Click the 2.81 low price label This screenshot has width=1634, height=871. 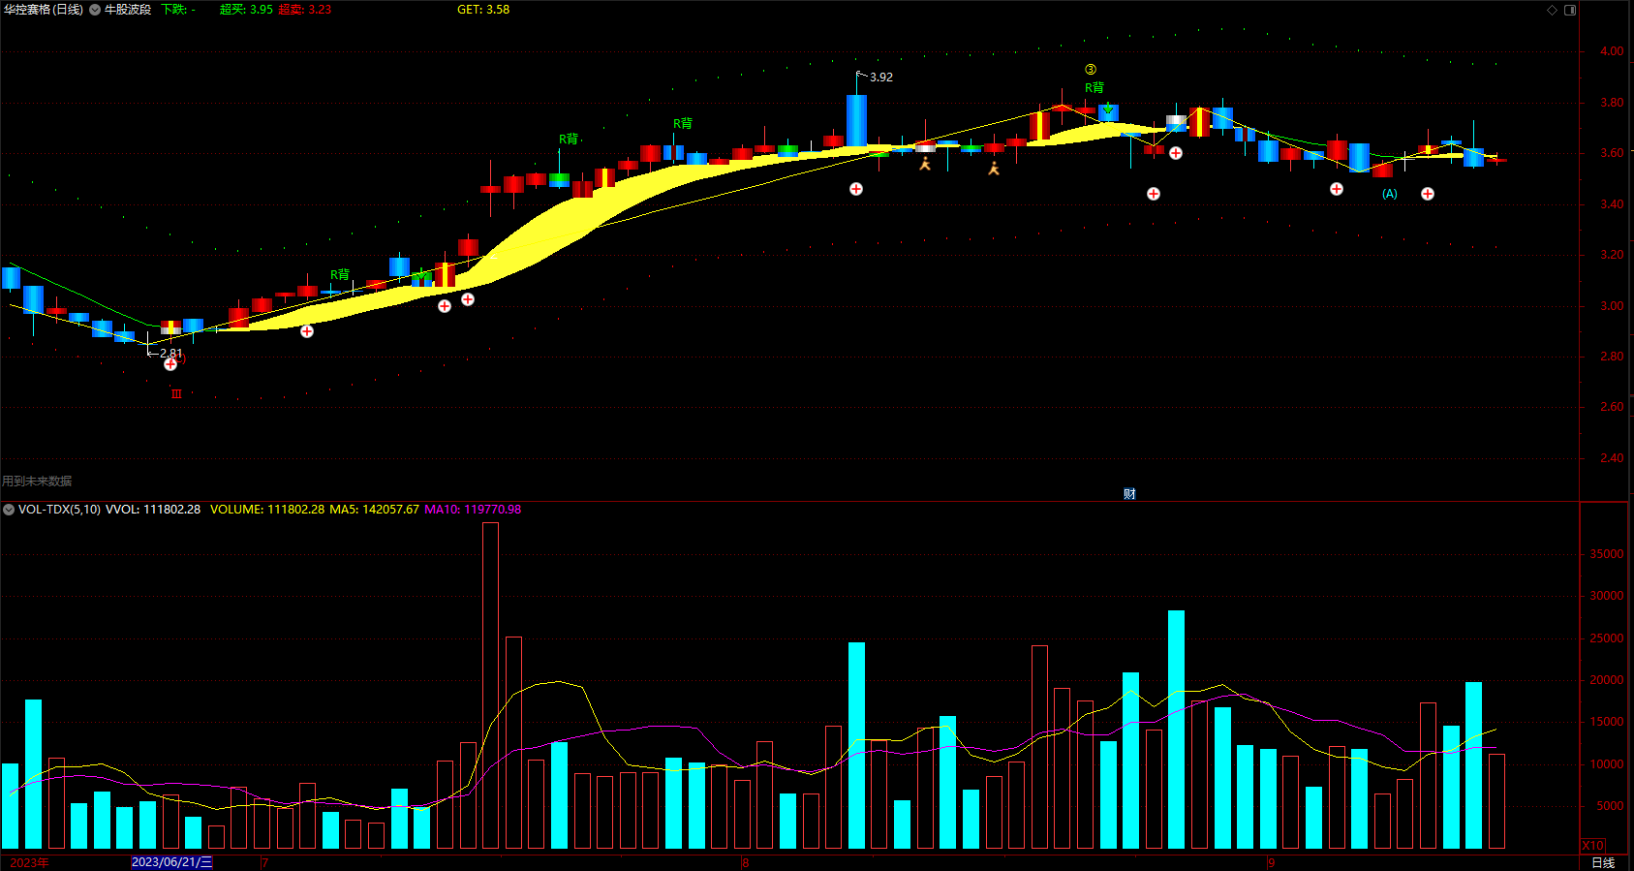point(170,353)
